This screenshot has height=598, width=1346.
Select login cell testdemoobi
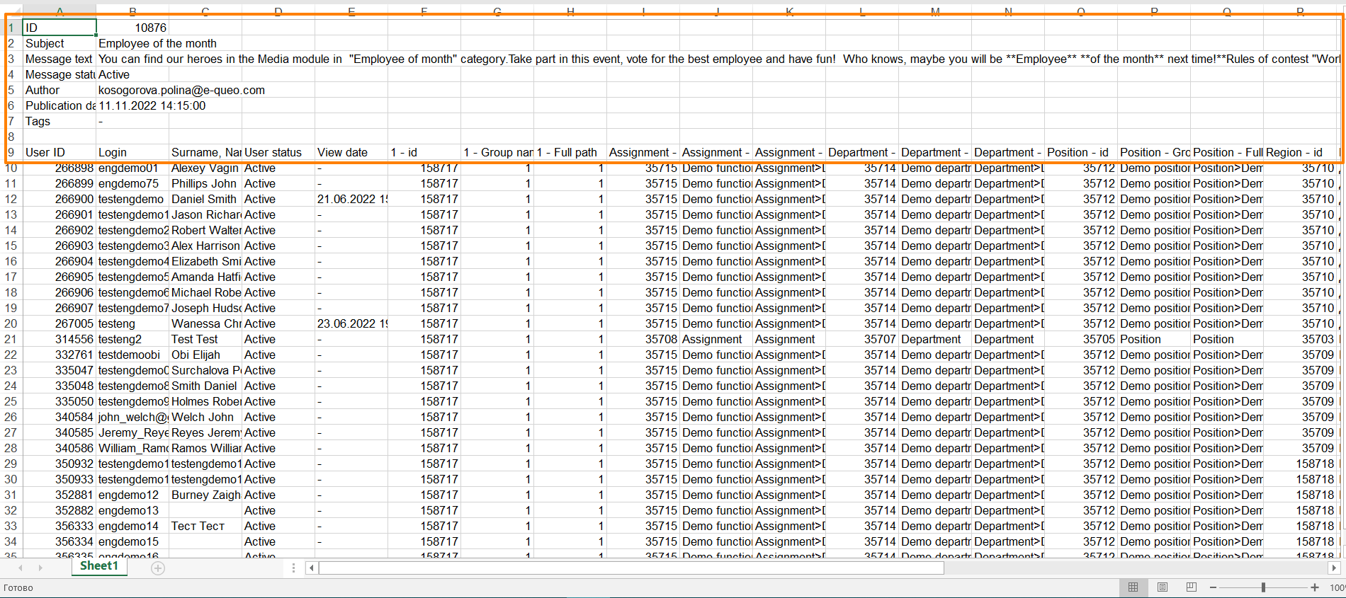click(x=132, y=355)
